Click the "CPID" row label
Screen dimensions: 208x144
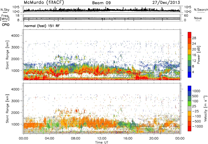pyautogui.click(x=6, y=25)
